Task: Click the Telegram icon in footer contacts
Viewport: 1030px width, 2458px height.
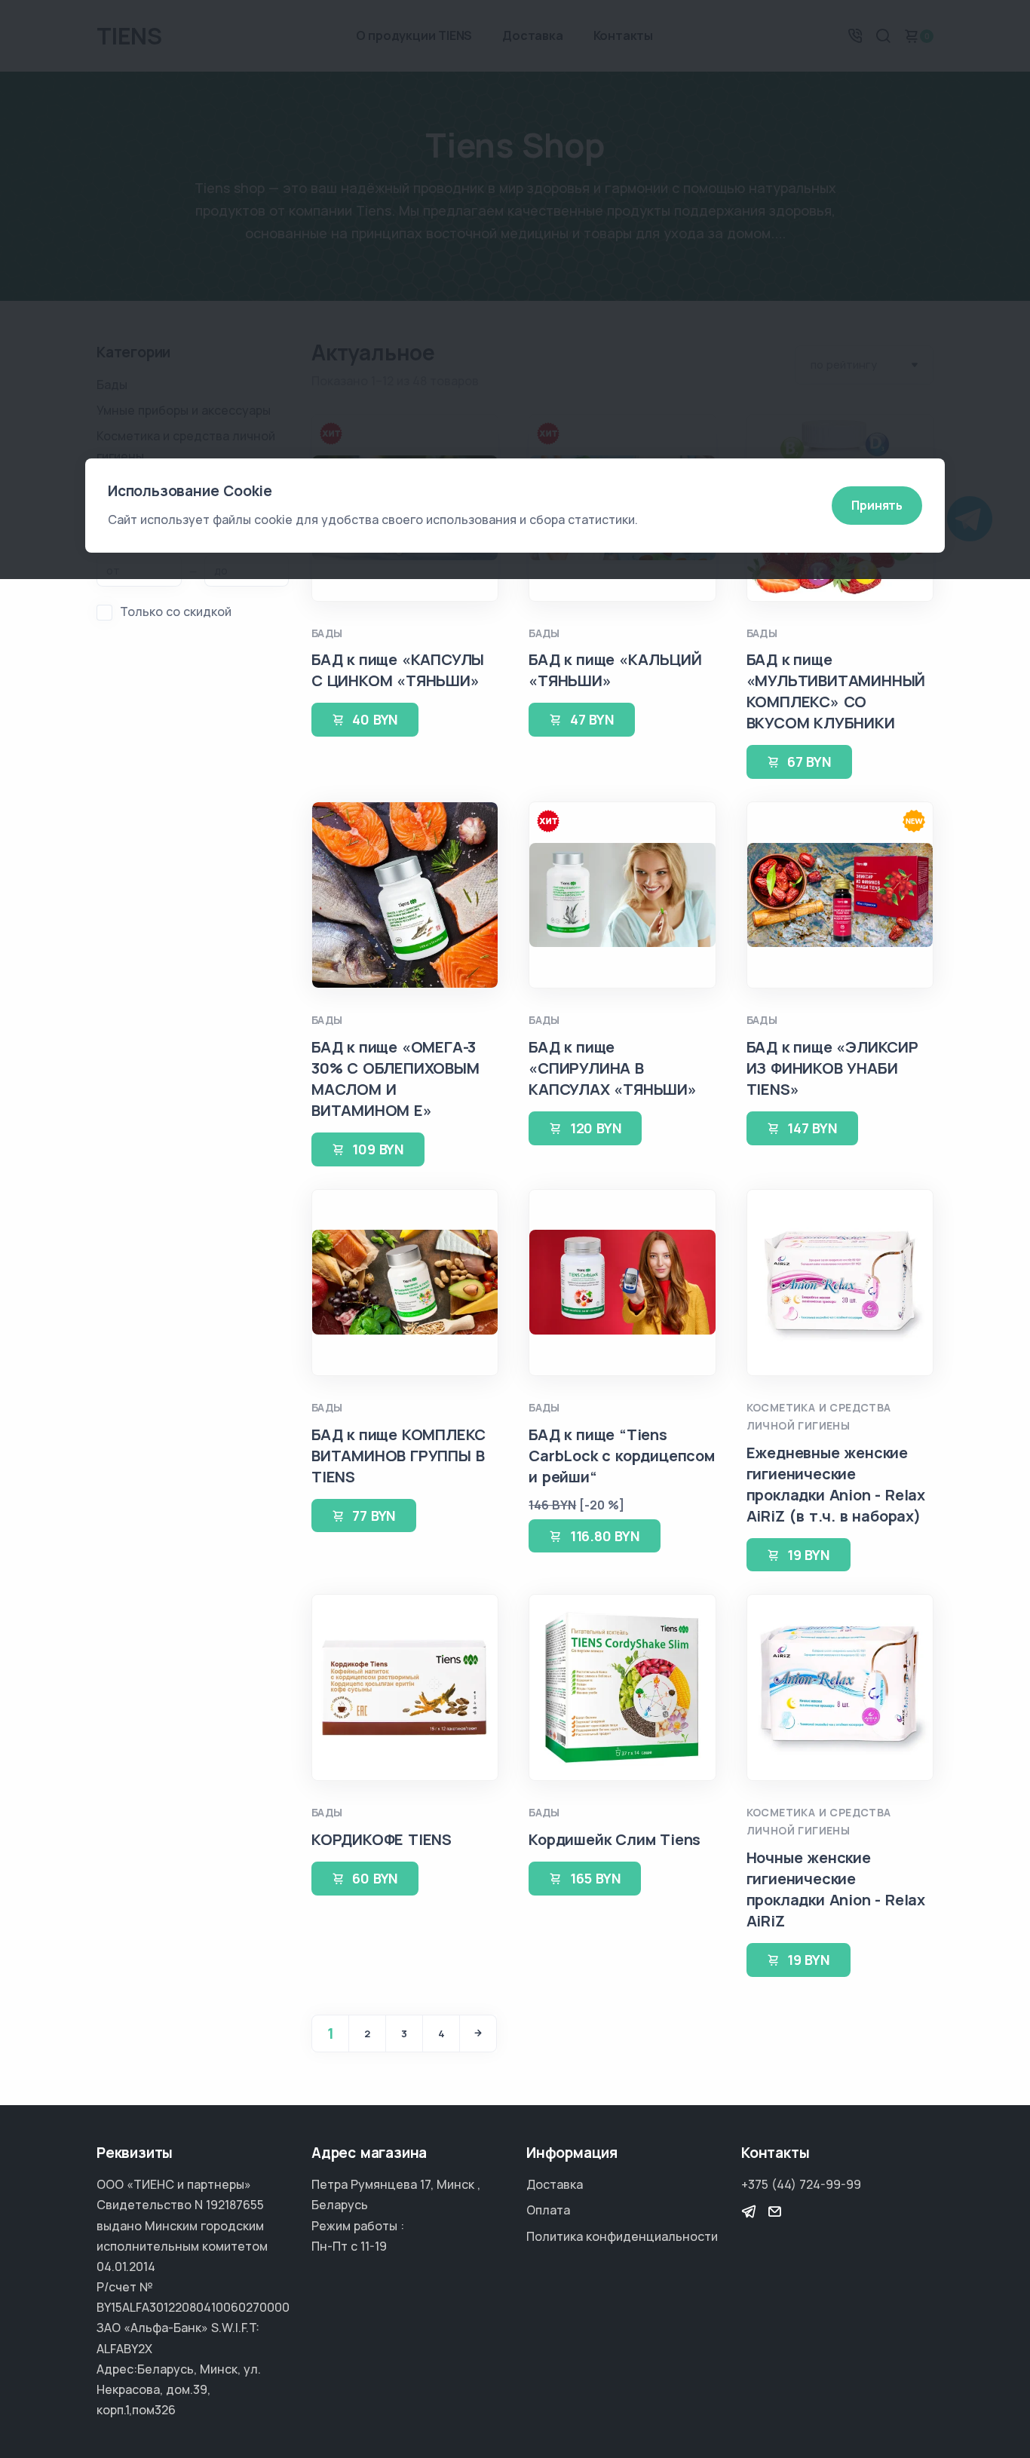Action: pos(749,2211)
